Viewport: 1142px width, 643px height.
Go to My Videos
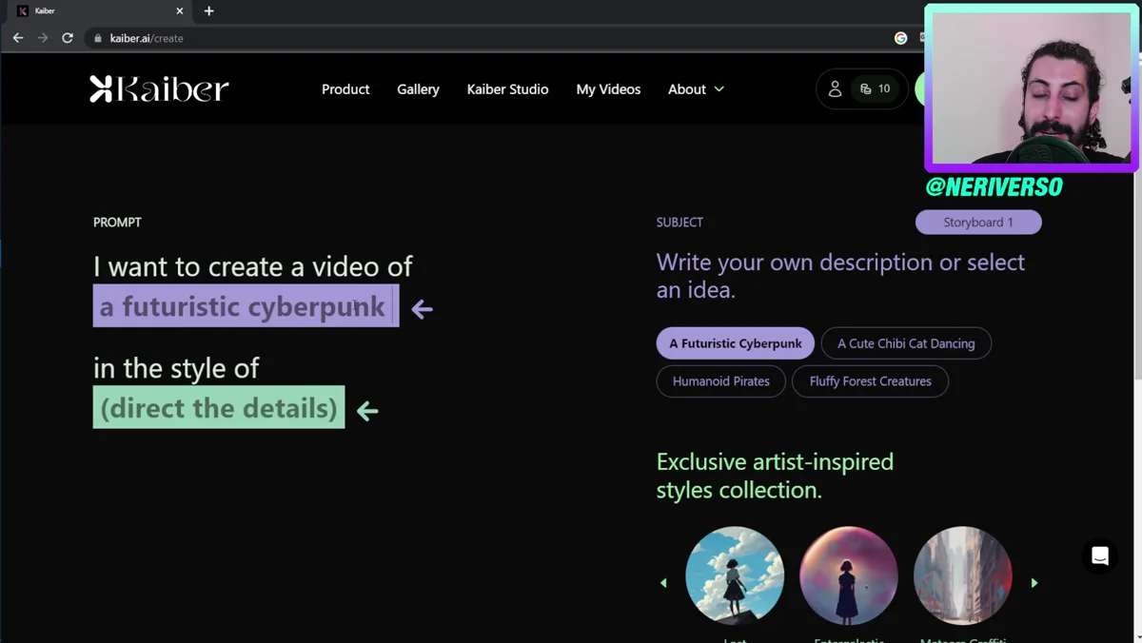pyautogui.click(x=608, y=89)
